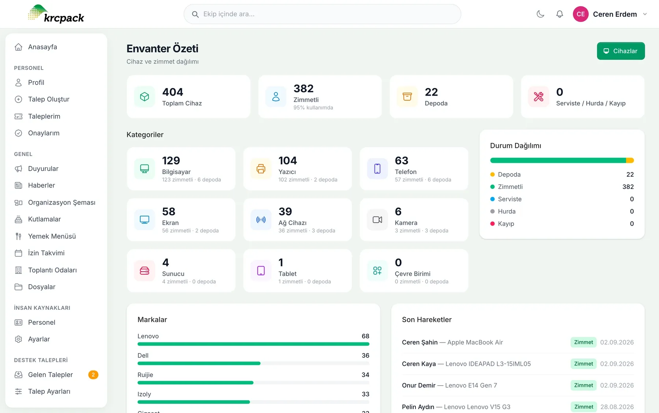Click the Depoda yellow legend dot
This screenshot has height=413, width=659.
492,175
